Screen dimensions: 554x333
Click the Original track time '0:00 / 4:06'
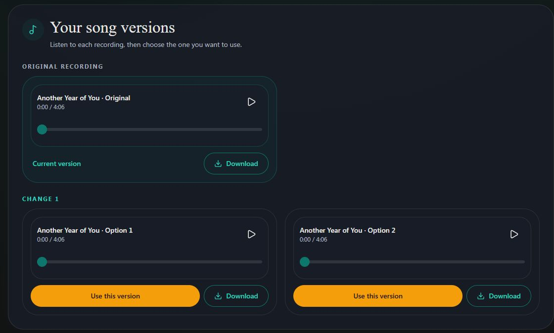click(50, 107)
